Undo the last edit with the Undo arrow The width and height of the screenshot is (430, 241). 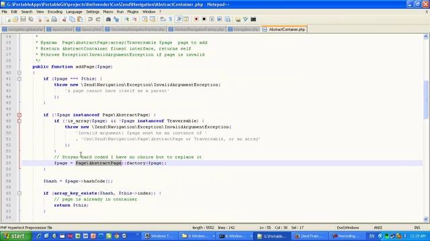[x=90, y=19]
